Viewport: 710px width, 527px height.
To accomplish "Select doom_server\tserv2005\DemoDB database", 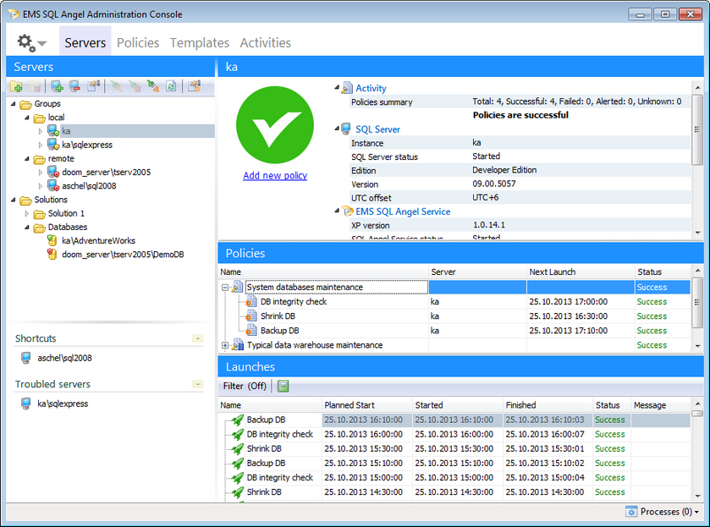I will (123, 254).
